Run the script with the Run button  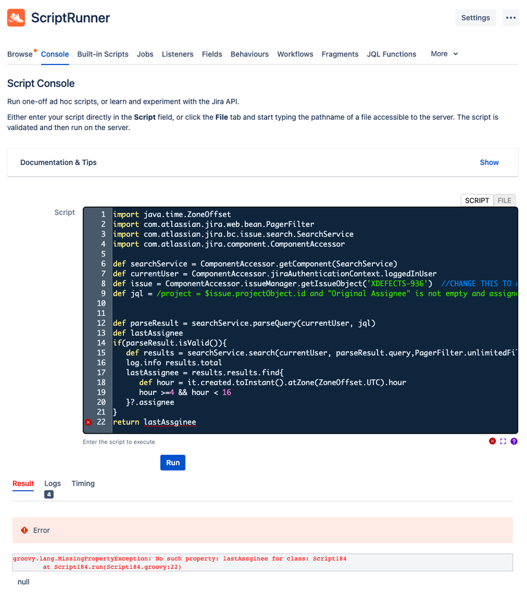point(173,463)
